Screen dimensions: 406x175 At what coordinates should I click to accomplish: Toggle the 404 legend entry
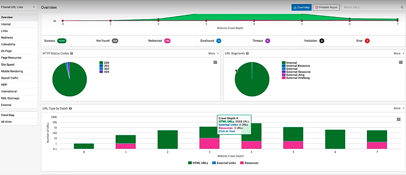[105, 72]
